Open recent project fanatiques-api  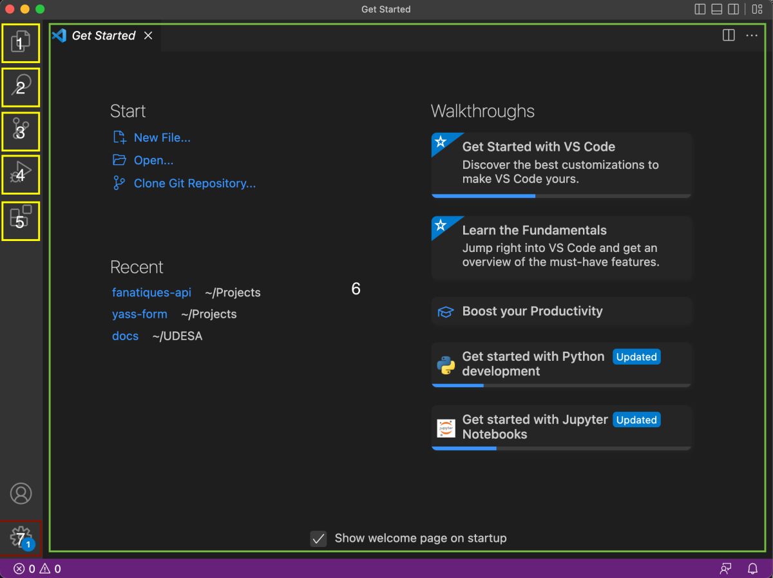point(151,293)
